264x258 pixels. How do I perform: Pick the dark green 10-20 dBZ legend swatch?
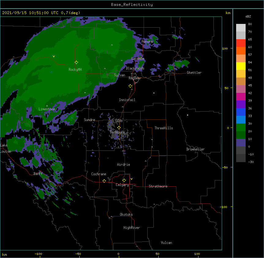[241, 135]
